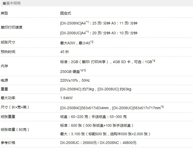
Task: Click the DX-2508NC A4 25 页/分钟 speed line
Action: (99, 23)
